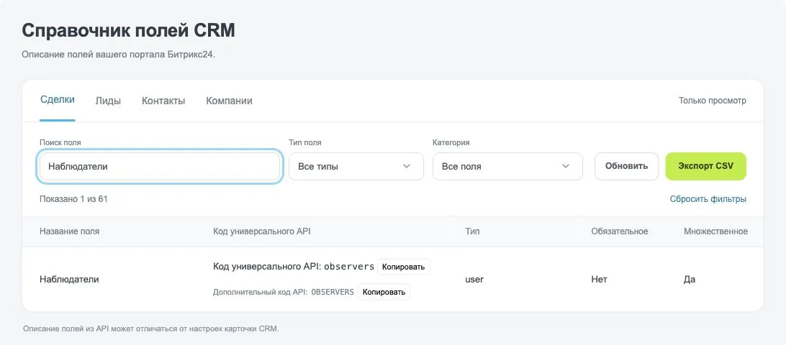The width and height of the screenshot is (786, 345).
Task: Copy the observers universal API code
Action: click(x=404, y=267)
